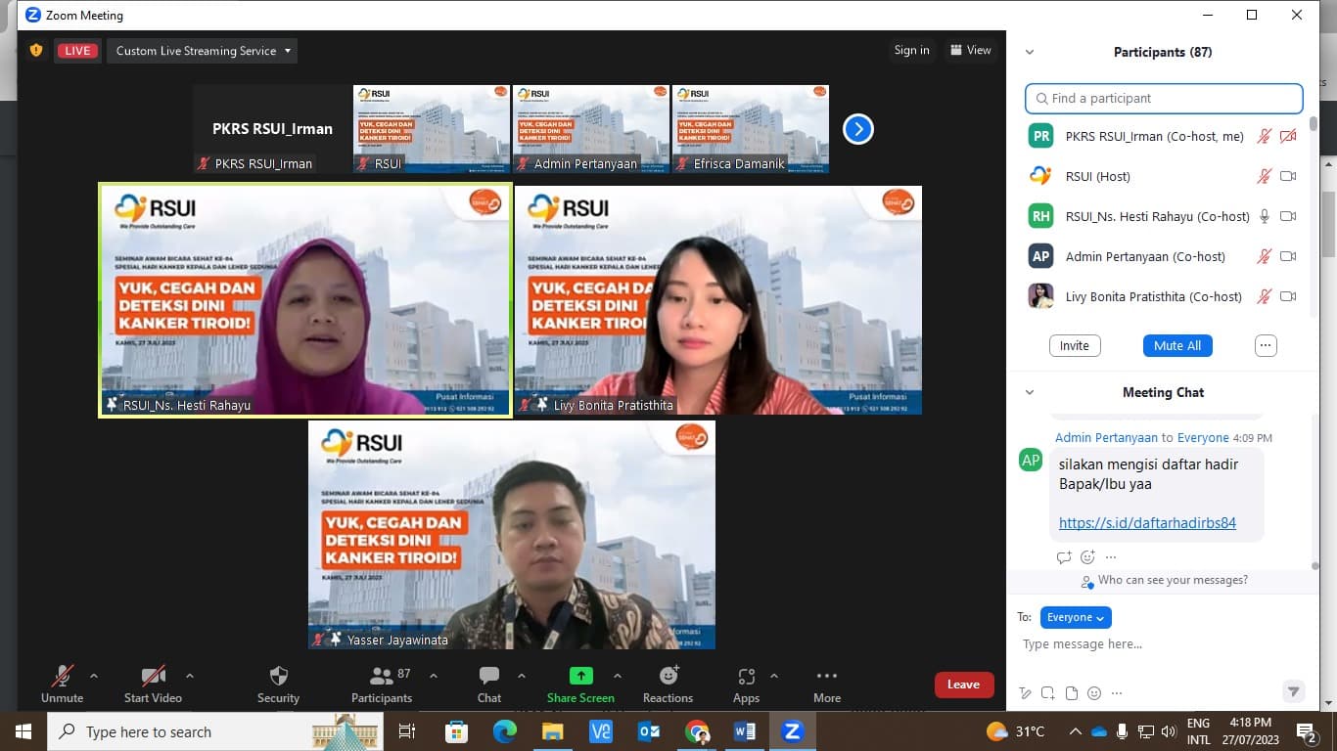Open audio options arrow beside Unmute

point(94,676)
